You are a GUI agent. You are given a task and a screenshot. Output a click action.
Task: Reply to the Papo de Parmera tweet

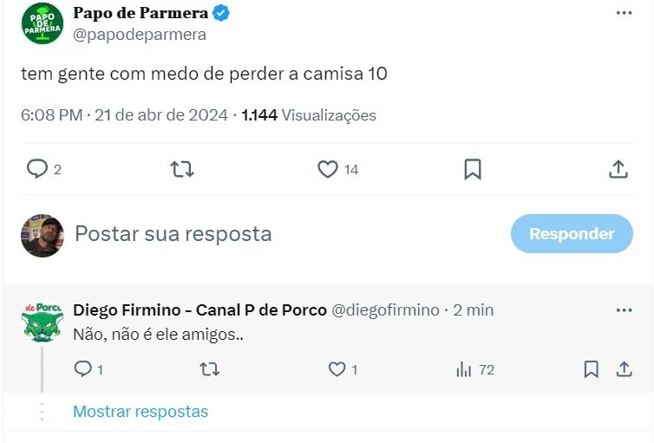(37, 169)
